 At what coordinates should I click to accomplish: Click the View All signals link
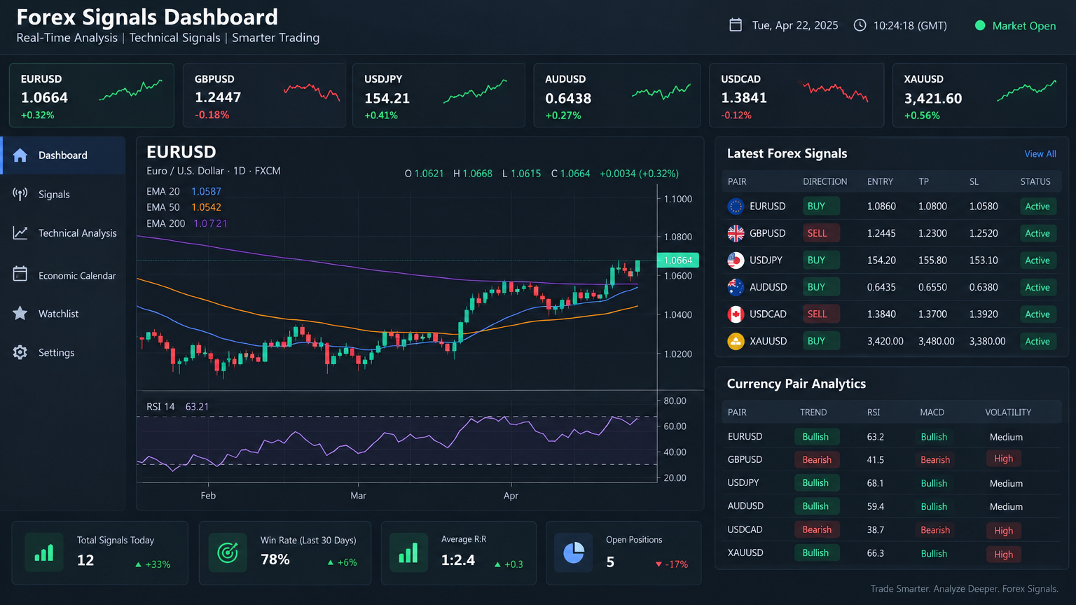point(1040,154)
